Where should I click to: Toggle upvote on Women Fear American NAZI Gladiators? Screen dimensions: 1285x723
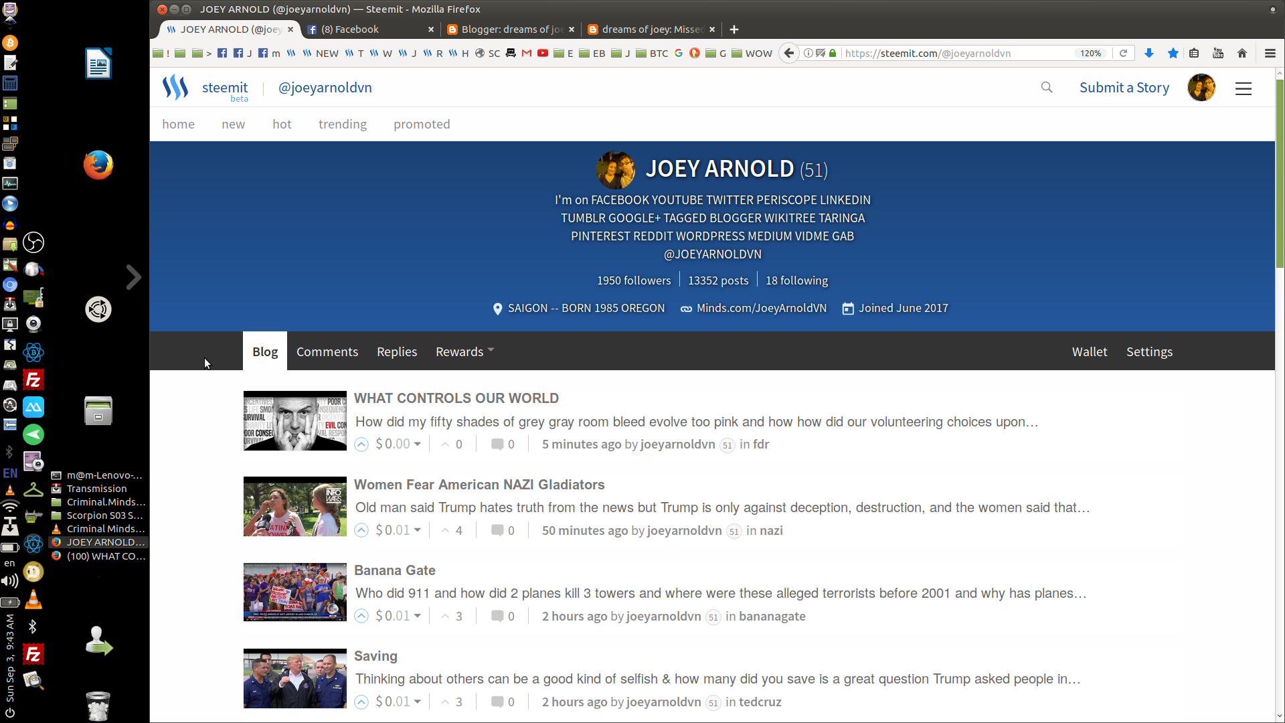point(361,530)
